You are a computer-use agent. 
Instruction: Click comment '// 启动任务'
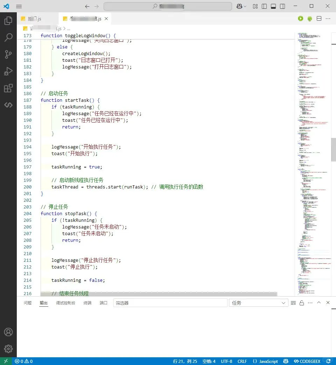54,93
